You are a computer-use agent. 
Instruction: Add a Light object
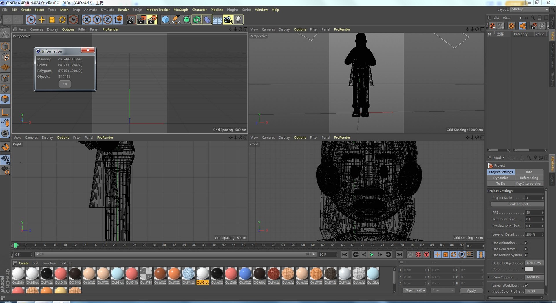click(x=238, y=20)
